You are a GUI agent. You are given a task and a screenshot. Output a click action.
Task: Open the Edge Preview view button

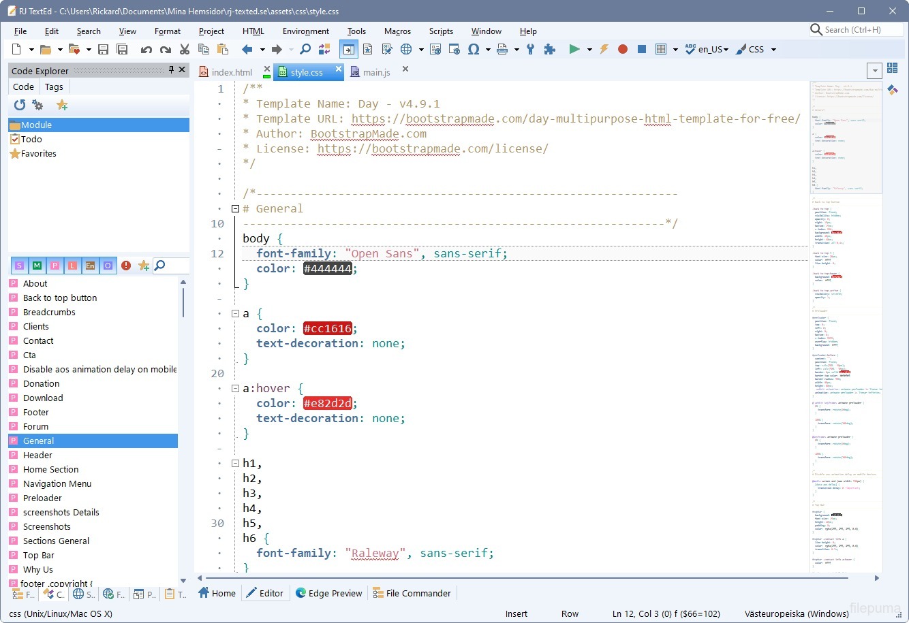point(328,593)
